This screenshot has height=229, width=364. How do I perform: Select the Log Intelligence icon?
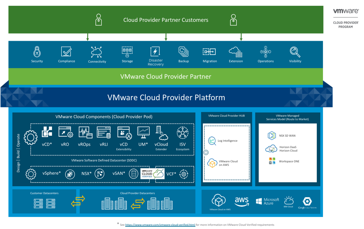click(212, 141)
